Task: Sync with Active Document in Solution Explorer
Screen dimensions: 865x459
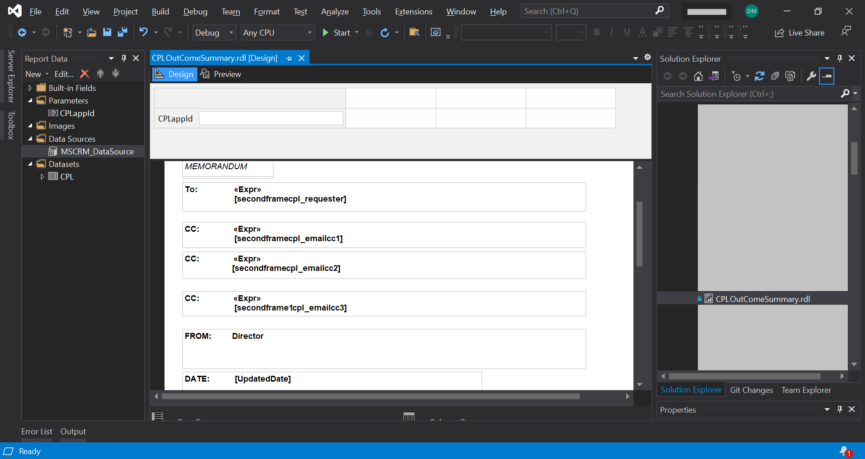Action: [x=760, y=76]
